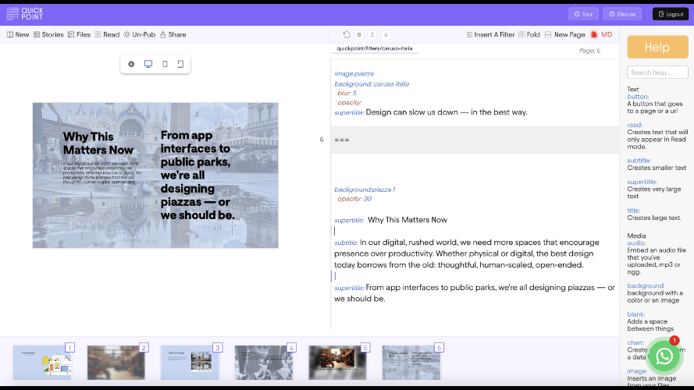This screenshot has height=390, width=694.
Task: Toggle MD markdown mode
Action: pyautogui.click(x=601, y=35)
